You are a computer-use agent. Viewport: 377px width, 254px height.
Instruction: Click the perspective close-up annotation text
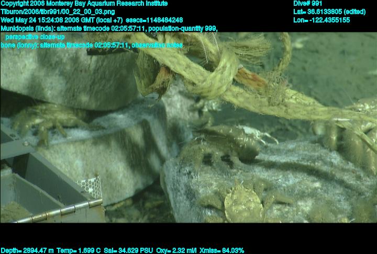click(36, 37)
